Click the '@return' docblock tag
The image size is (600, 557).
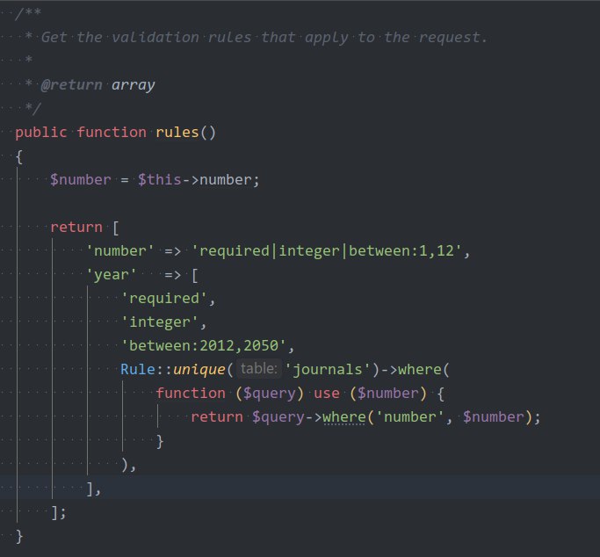[71, 84]
